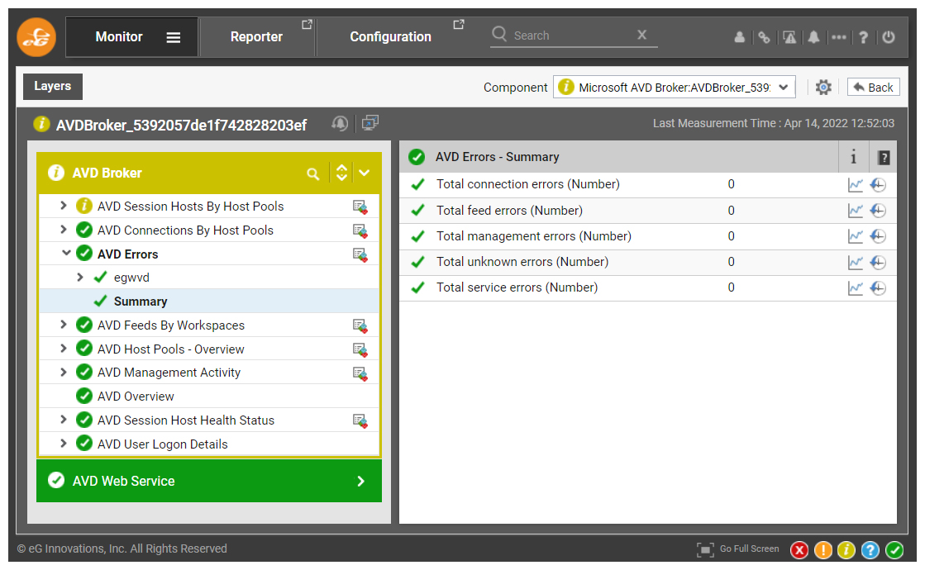925x570 pixels.
Task: Click the orange major status filter icon
Action: pyautogui.click(x=823, y=550)
